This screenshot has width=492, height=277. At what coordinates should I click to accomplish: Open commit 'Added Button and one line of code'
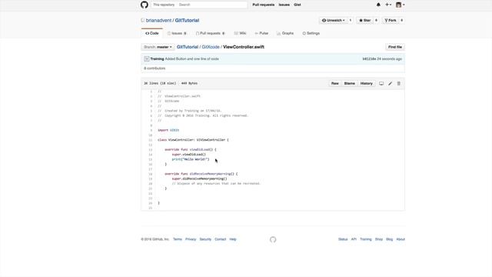191,58
